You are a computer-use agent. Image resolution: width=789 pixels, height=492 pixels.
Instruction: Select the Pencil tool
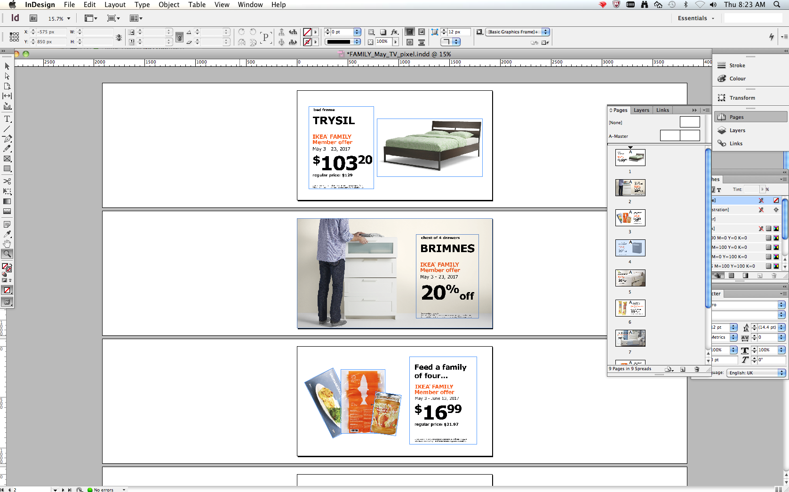pos(7,149)
